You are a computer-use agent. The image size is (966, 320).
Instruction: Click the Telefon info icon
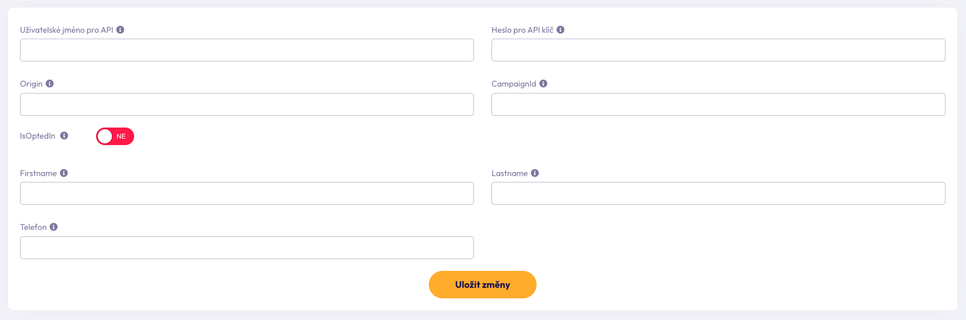(x=54, y=227)
